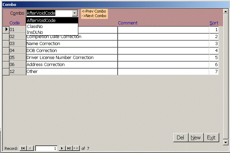Viewport: 230px width, 153px height.
Task: Select row selector for code 03
Action: click(6, 44)
